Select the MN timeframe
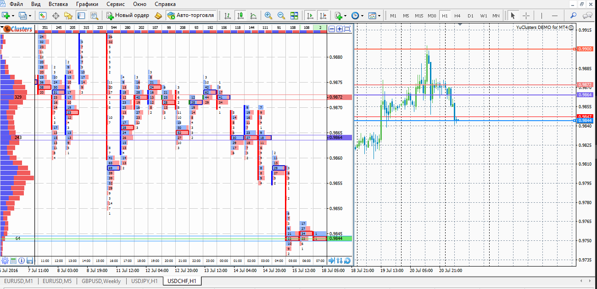 tap(496, 16)
